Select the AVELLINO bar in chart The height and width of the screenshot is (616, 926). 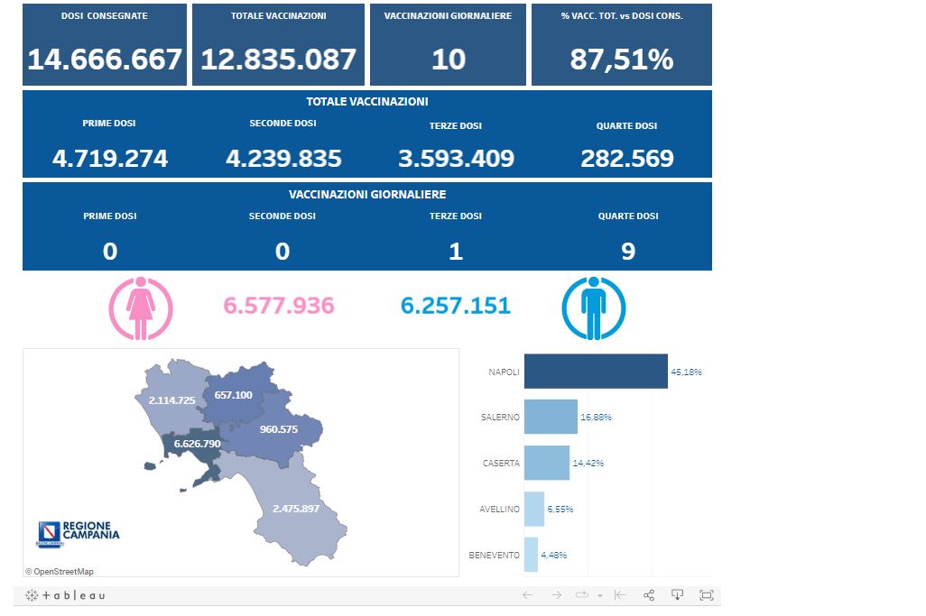coord(534,509)
